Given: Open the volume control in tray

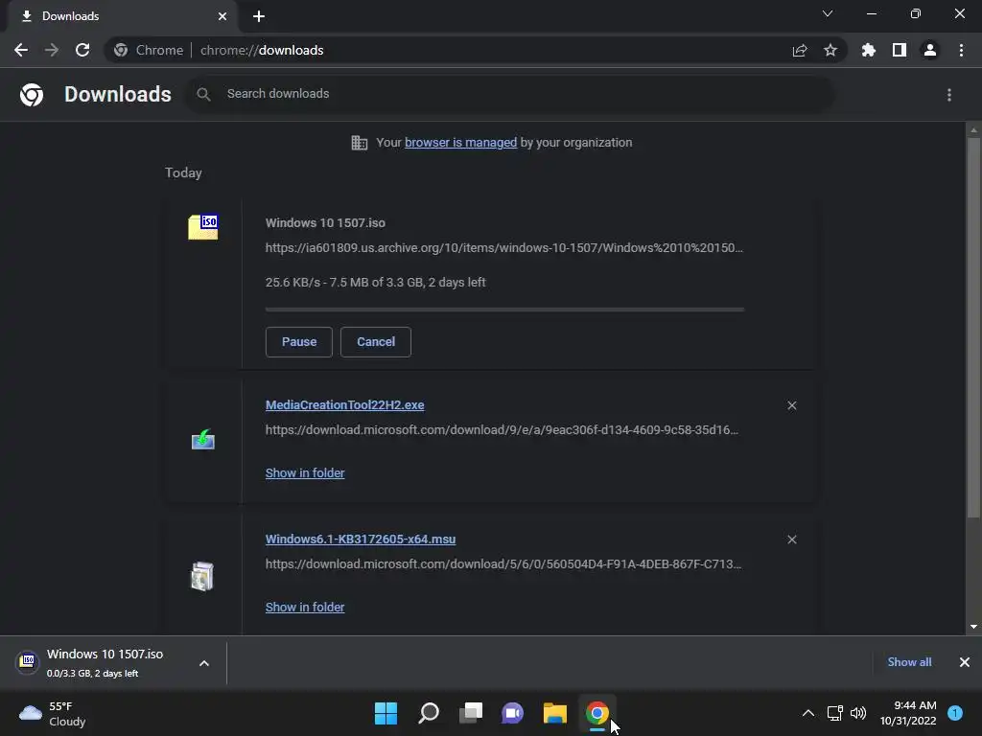Looking at the screenshot, I should [858, 713].
